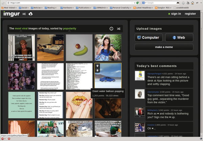Click the Computer upload button
The image size is (203, 141).
pos(149,38)
